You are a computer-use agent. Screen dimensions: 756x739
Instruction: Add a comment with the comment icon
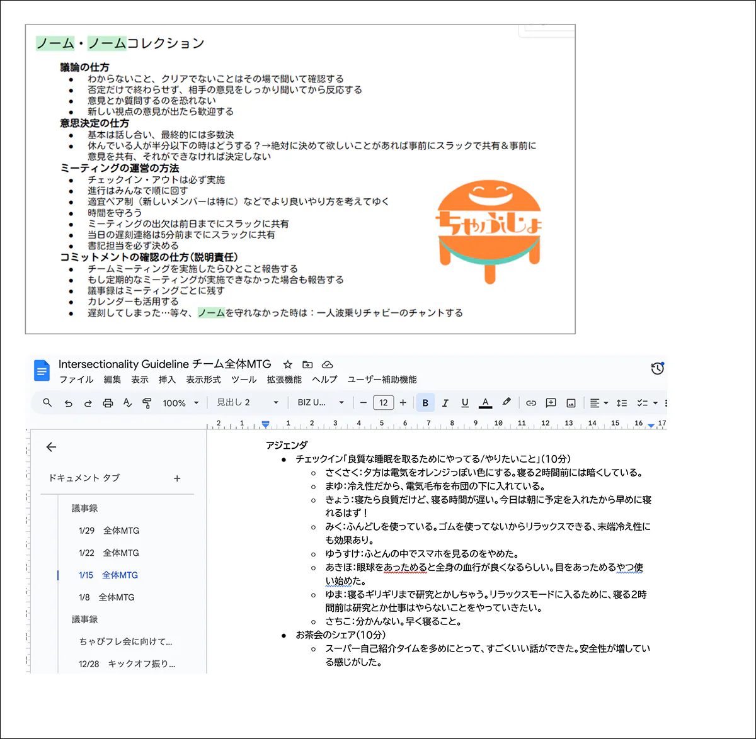pyautogui.click(x=551, y=403)
